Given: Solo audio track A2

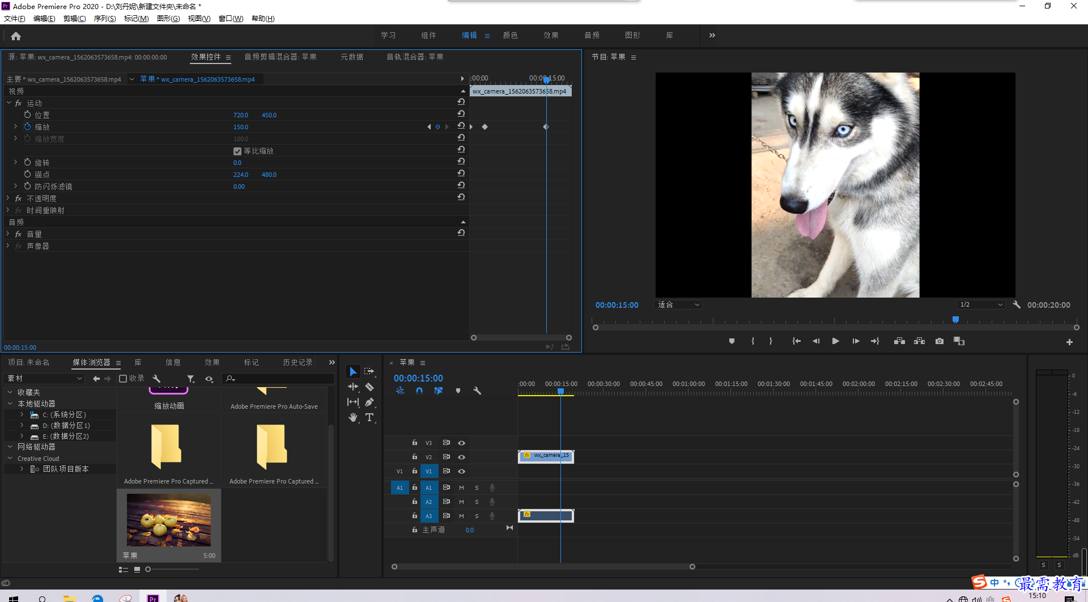Looking at the screenshot, I should (x=477, y=502).
